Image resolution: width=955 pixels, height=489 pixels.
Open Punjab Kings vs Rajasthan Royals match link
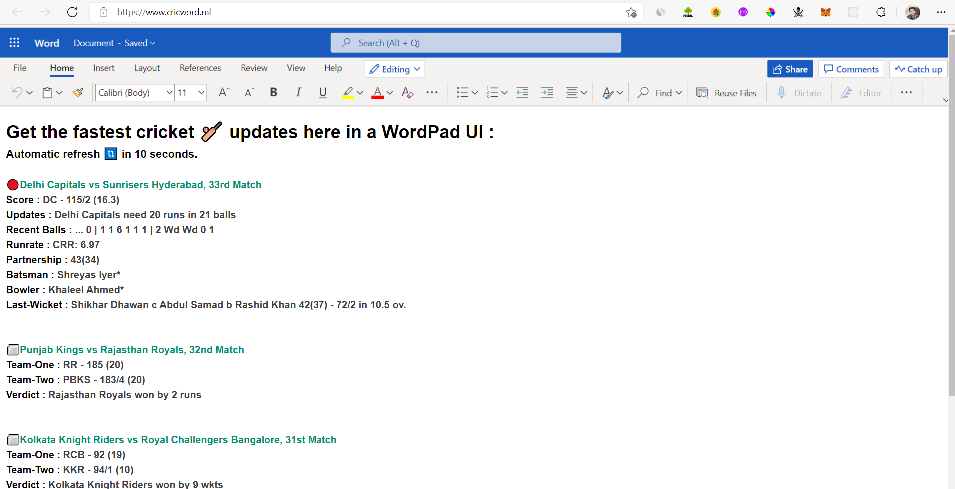pos(132,350)
